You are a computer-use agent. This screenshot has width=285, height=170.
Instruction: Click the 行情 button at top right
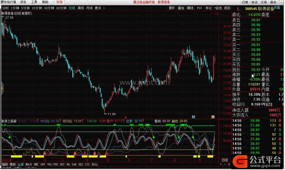(245, 2)
